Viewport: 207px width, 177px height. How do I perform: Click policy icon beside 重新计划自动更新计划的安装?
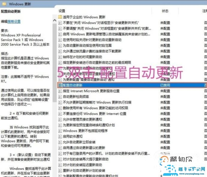[60, 170]
